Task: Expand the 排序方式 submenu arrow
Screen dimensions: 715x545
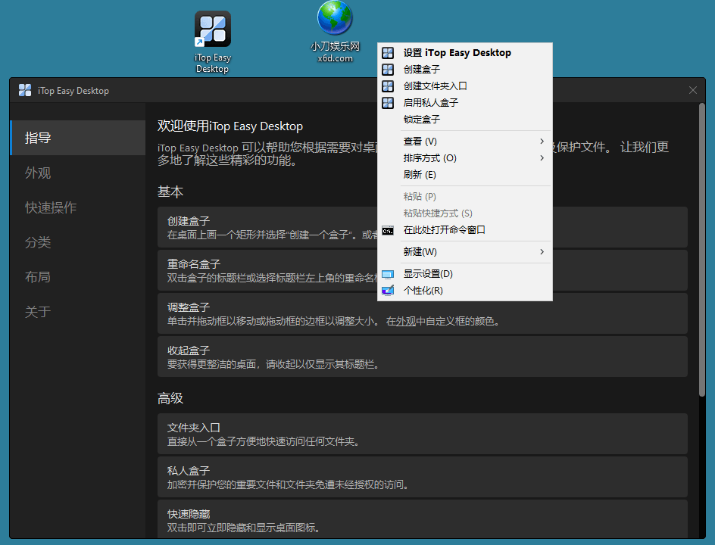Action: 542,157
